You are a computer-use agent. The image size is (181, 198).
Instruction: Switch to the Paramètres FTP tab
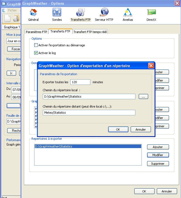36,32
